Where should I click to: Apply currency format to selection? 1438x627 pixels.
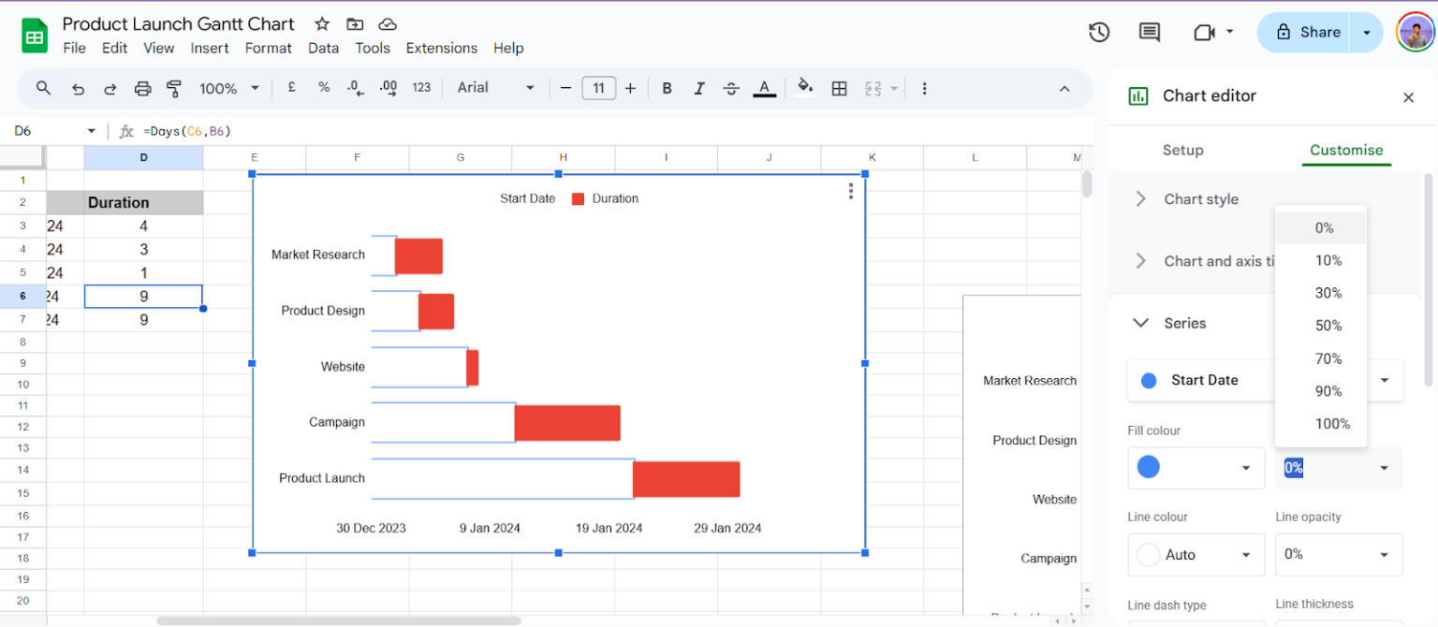291,87
